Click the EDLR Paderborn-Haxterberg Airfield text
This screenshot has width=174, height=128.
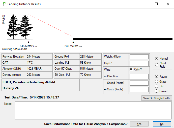click(29, 82)
